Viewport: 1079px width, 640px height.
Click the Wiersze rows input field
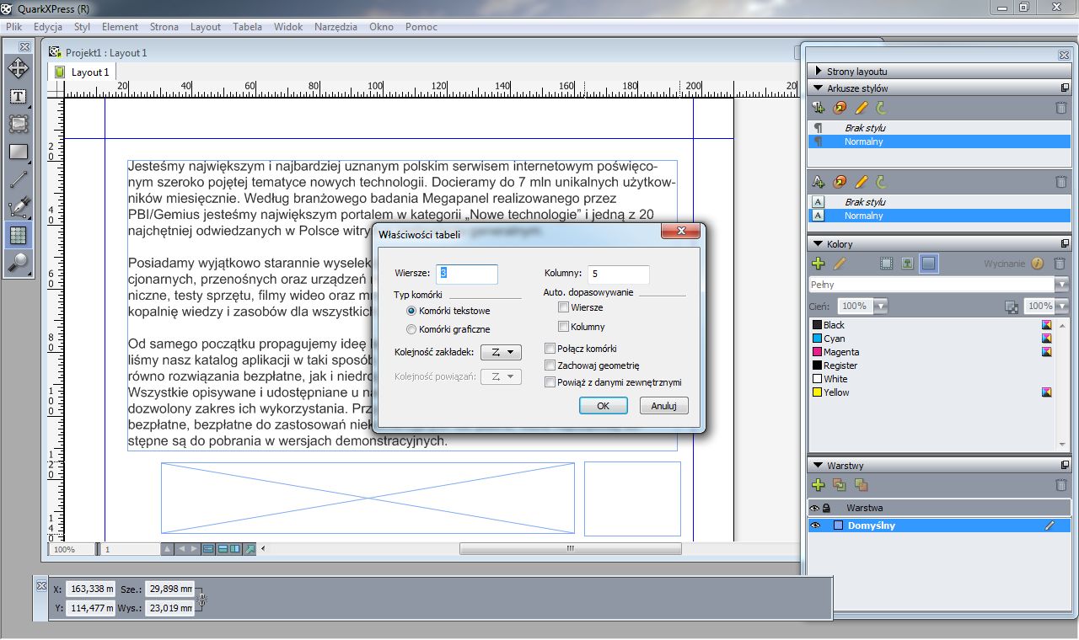[467, 274]
